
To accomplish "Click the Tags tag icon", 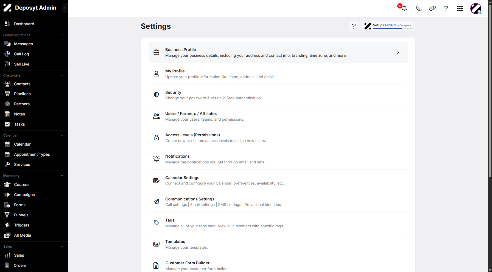I will pyautogui.click(x=156, y=223).
